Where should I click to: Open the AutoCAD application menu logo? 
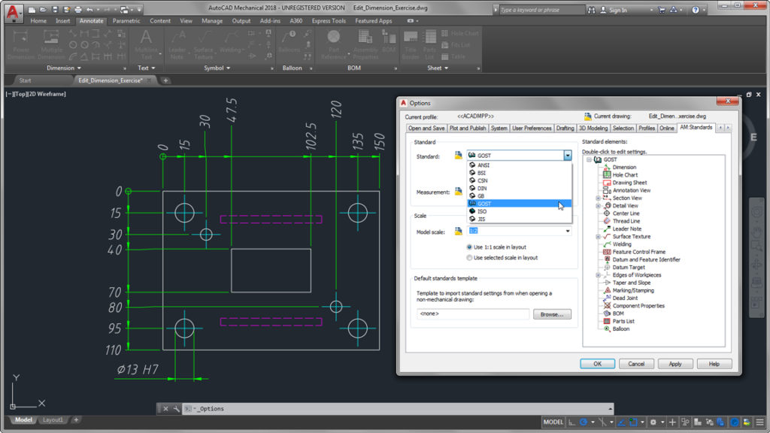coord(11,11)
